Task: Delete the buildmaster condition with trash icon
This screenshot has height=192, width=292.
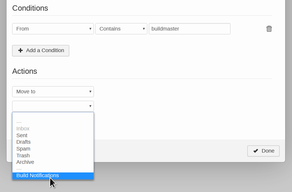Action: [269, 29]
